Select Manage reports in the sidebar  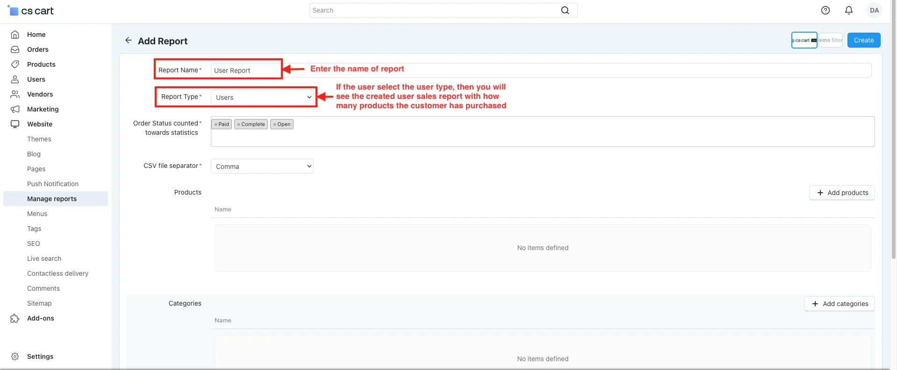(52, 199)
